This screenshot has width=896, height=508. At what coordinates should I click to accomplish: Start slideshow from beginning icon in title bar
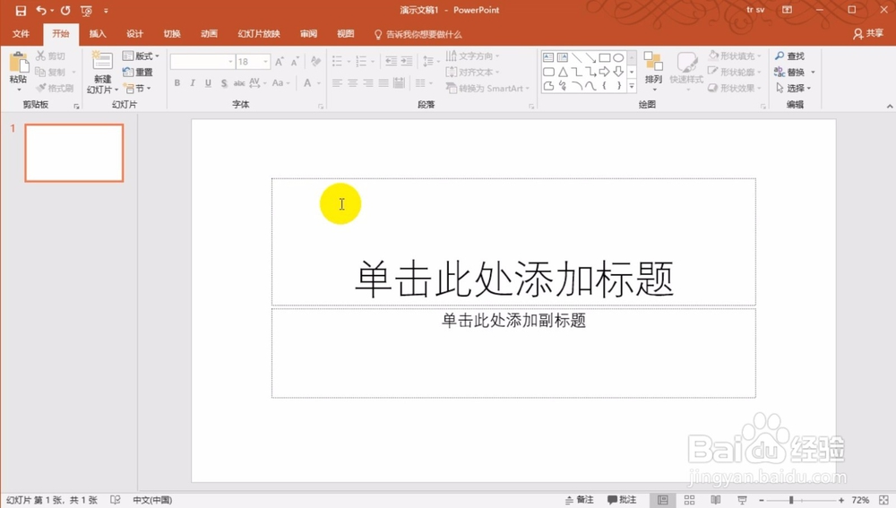(x=86, y=10)
